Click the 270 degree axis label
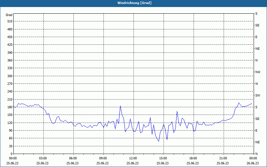 10,84
